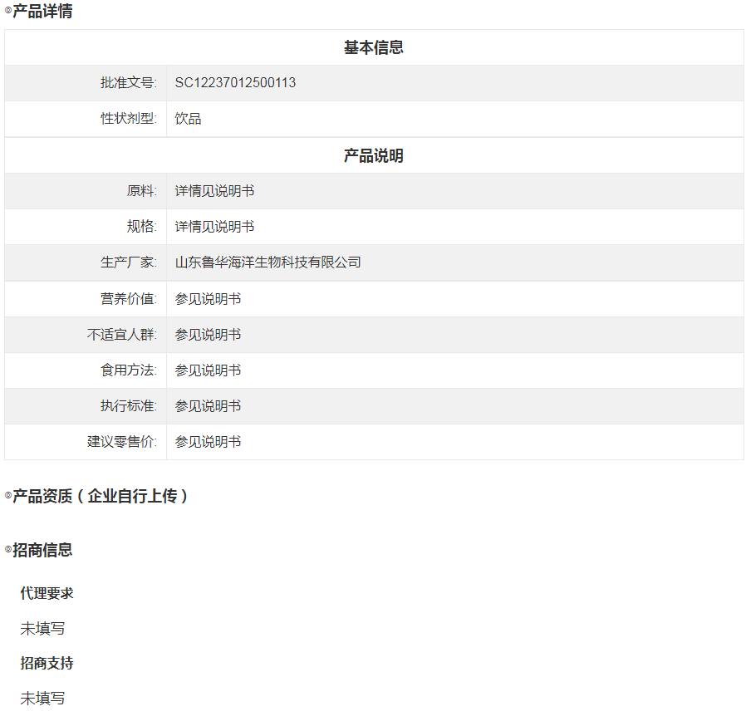Click the 产品详情 section heading
This screenshot has height=716, width=751.
click(x=42, y=11)
